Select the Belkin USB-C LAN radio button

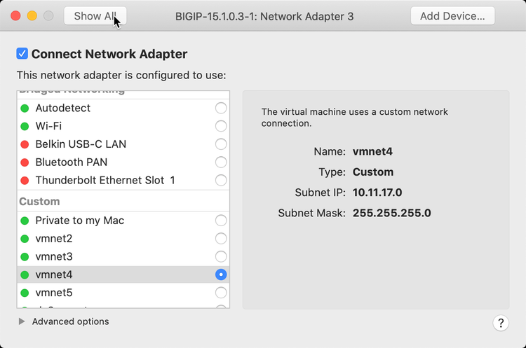click(221, 144)
